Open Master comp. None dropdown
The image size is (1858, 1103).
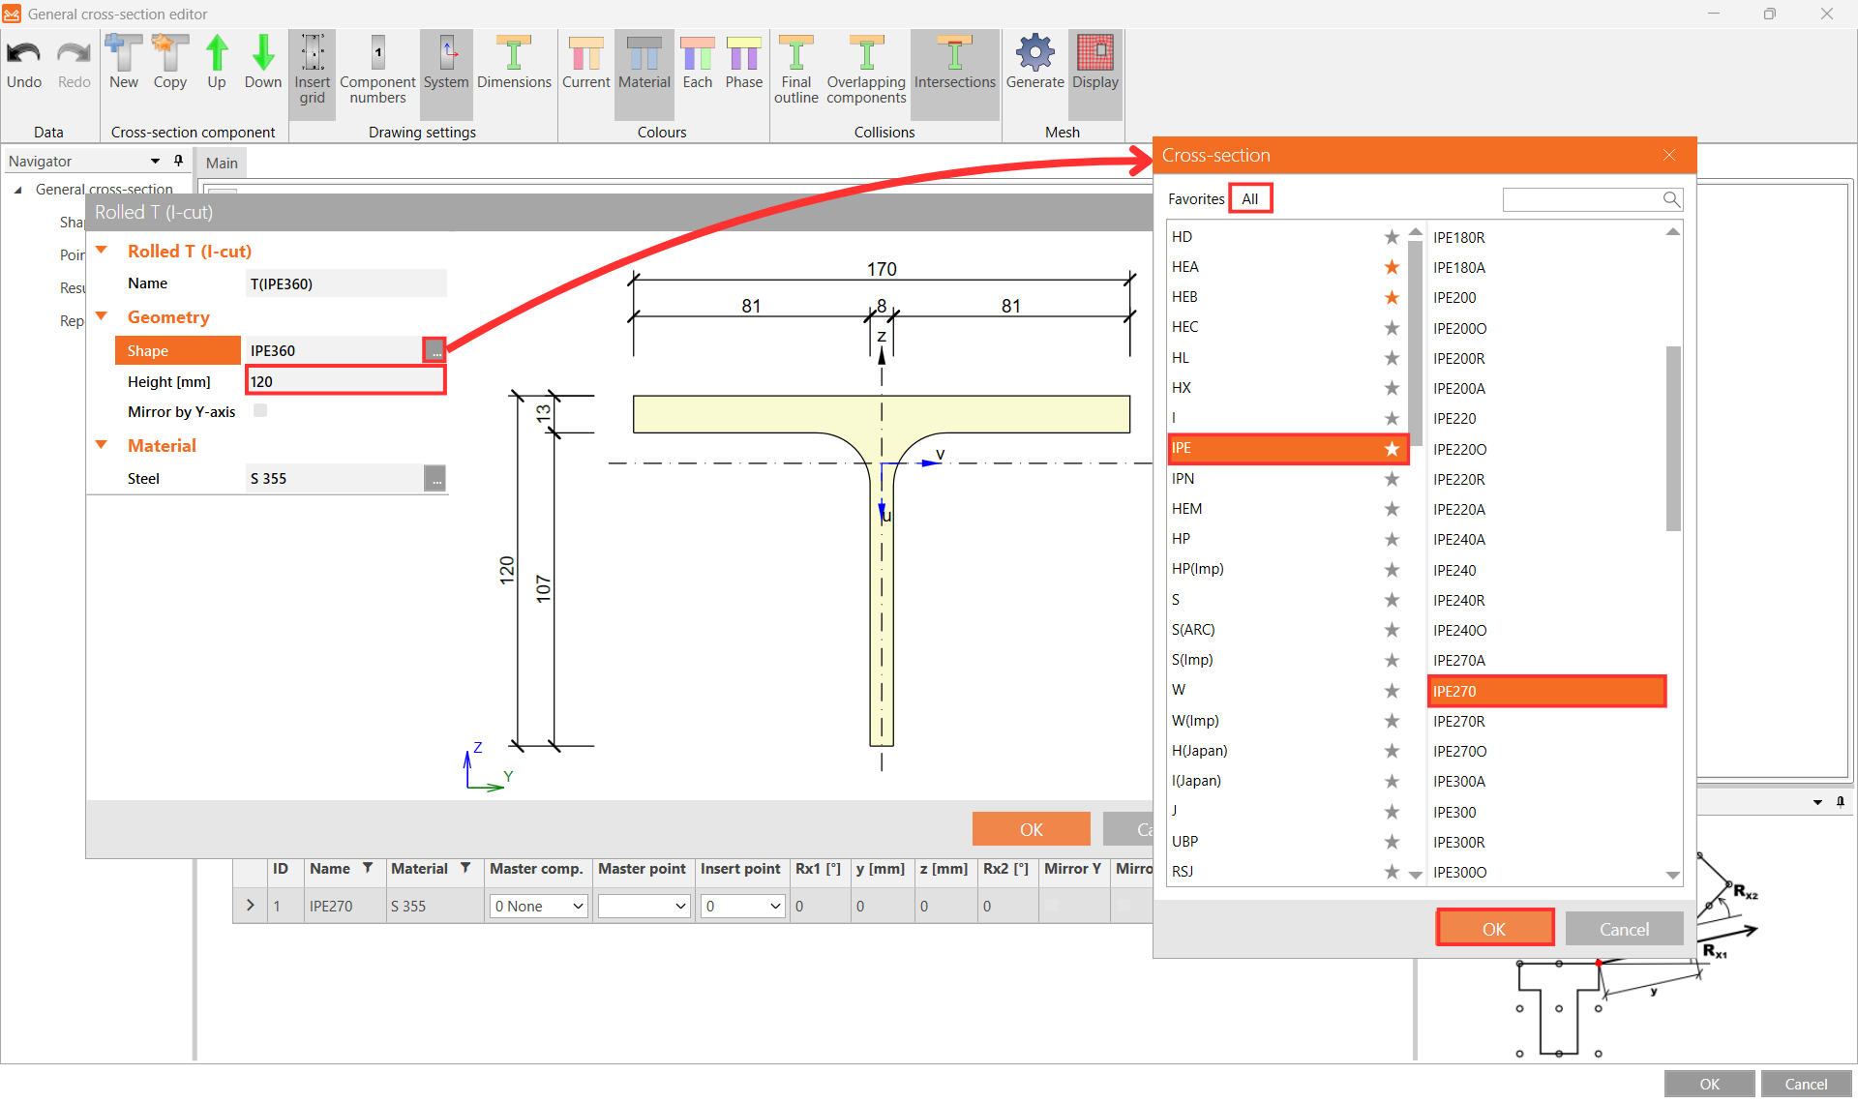pyautogui.click(x=538, y=907)
